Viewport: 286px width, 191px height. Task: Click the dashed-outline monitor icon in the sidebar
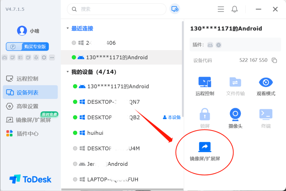coord(13,58)
